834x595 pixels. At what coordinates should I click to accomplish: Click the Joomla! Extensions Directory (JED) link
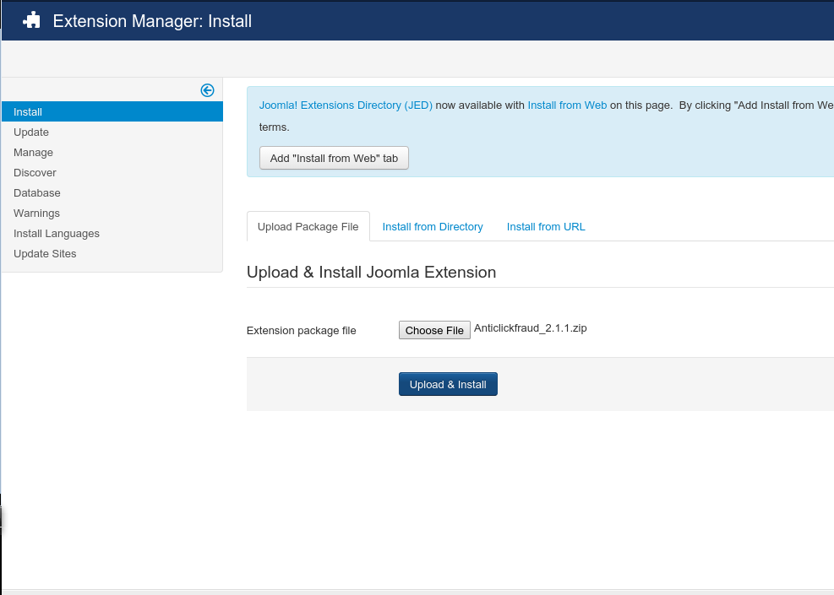pos(346,105)
